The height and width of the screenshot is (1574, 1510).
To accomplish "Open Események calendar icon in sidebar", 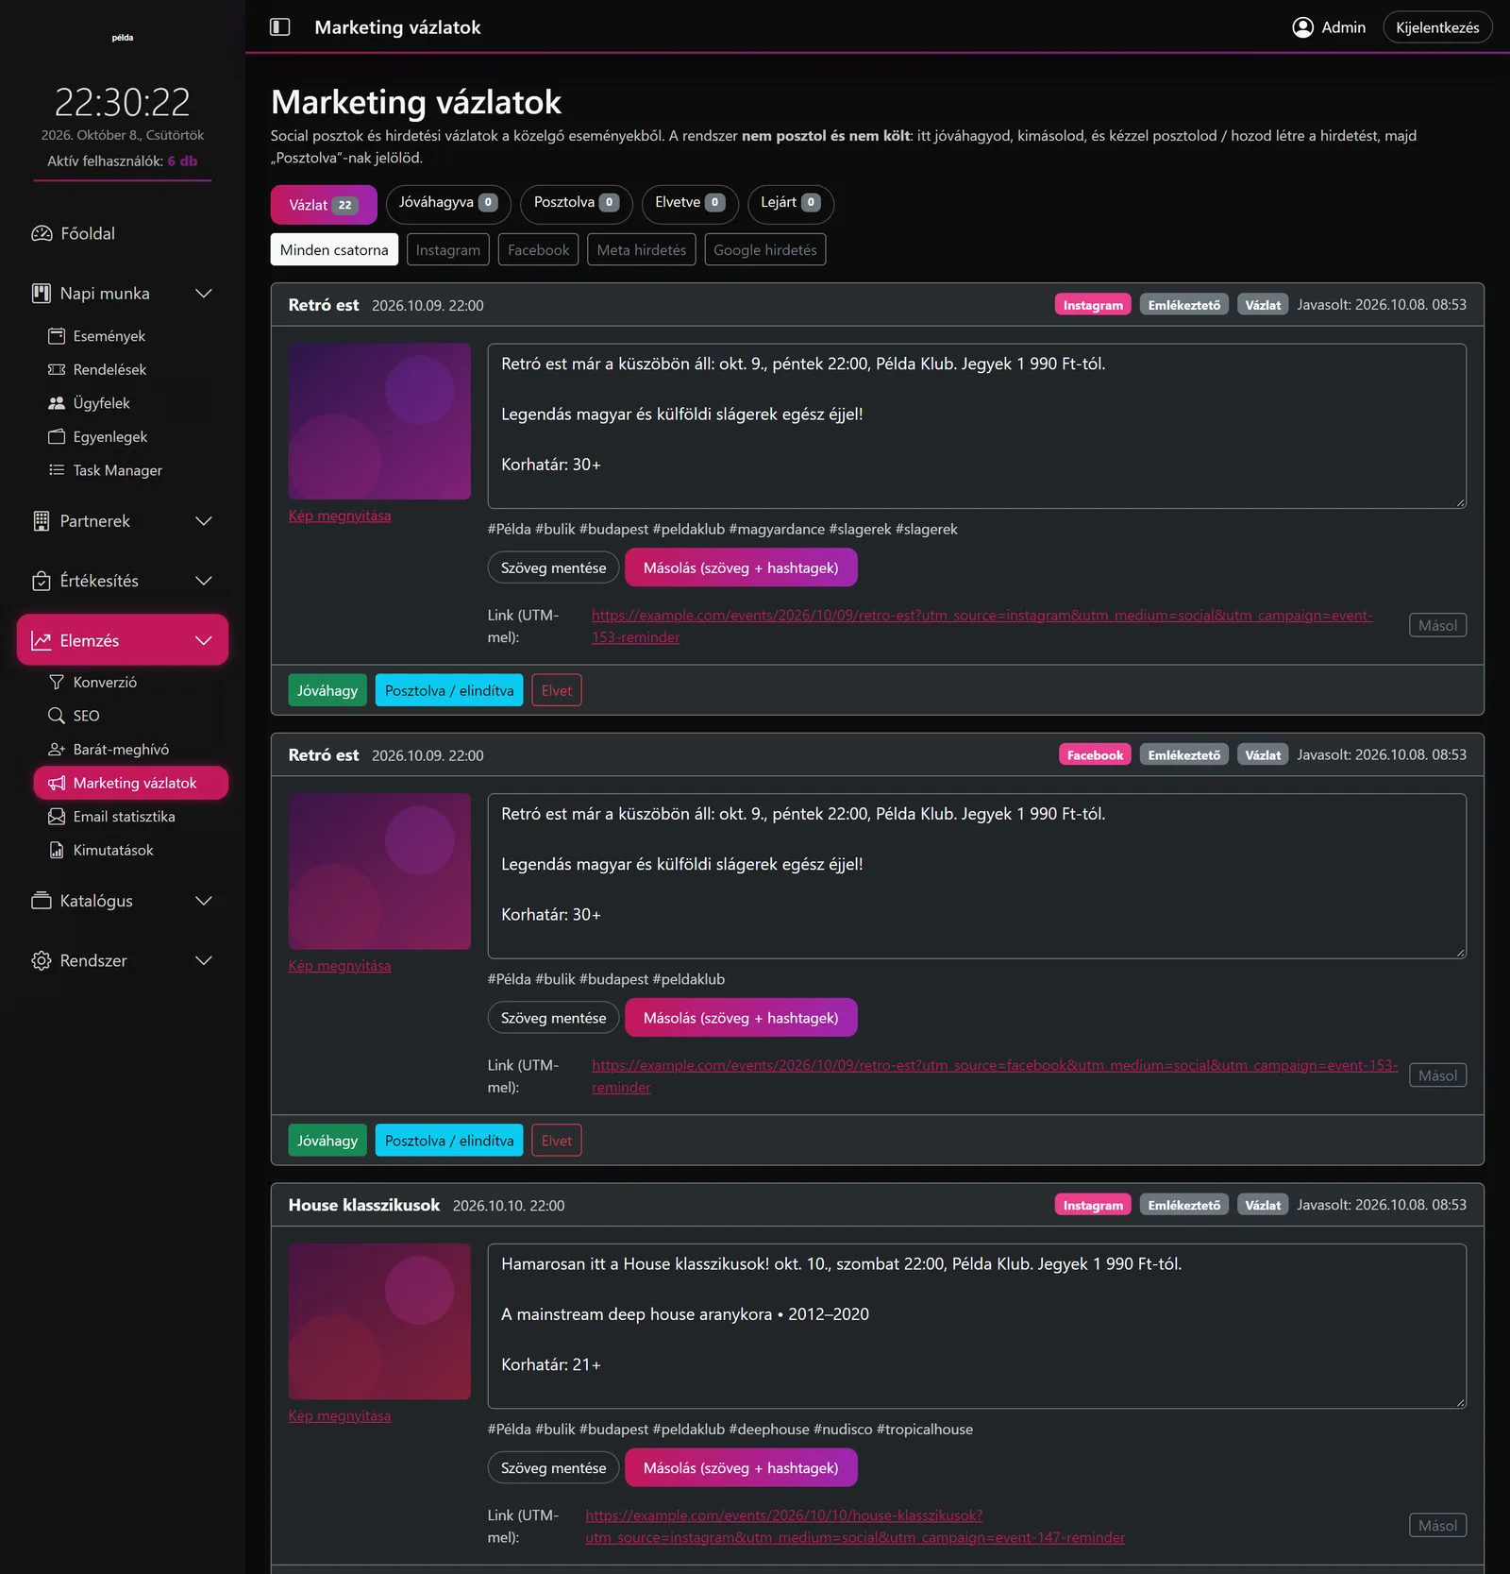I will tap(57, 336).
